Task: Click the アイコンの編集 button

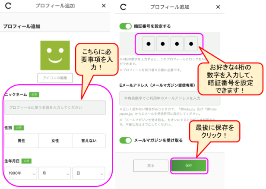Action: coord(55,78)
